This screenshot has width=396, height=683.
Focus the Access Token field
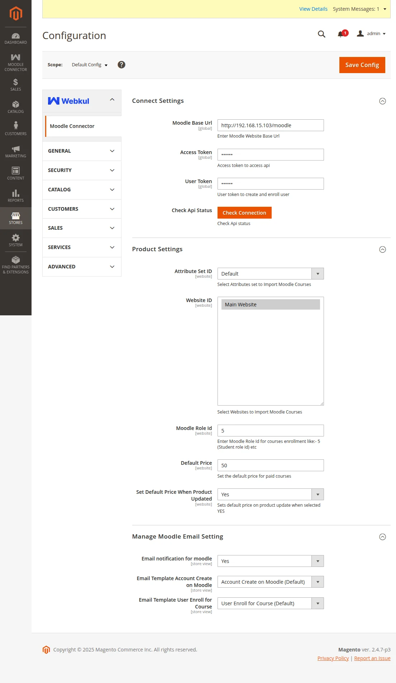271,154
